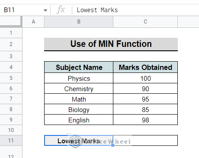Viewport: 199px width, 158px height.
Task: Select row 9 header
Action: pyautogui.click(x=11, y=120)
